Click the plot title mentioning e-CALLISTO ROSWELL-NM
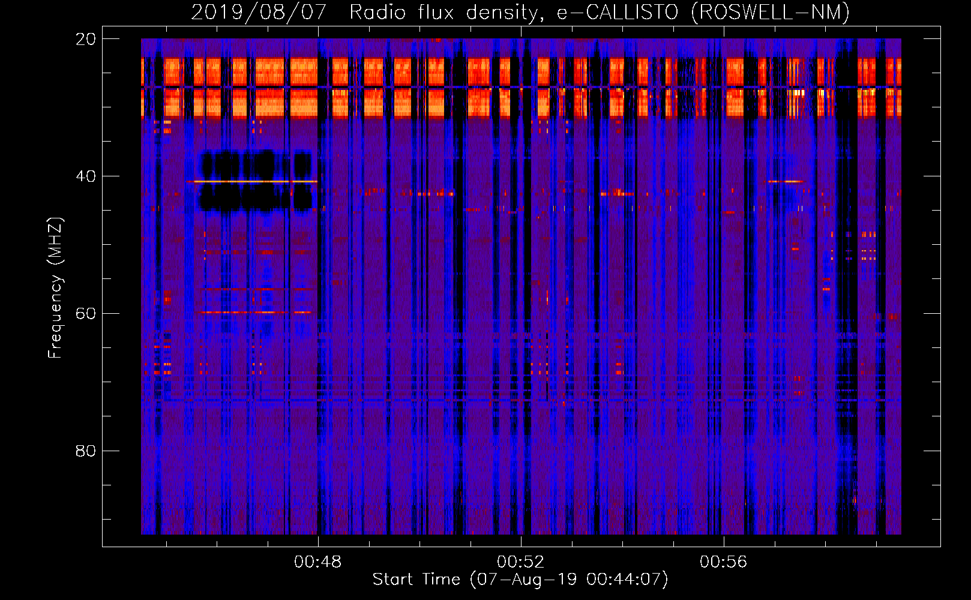Viewport: 971px width, 600px height. (x=520, y=12)
